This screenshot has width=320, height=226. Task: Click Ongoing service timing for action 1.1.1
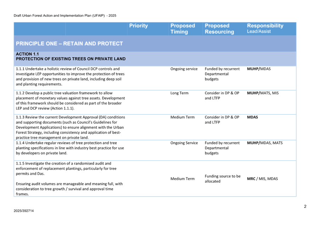tap(184, 69)
